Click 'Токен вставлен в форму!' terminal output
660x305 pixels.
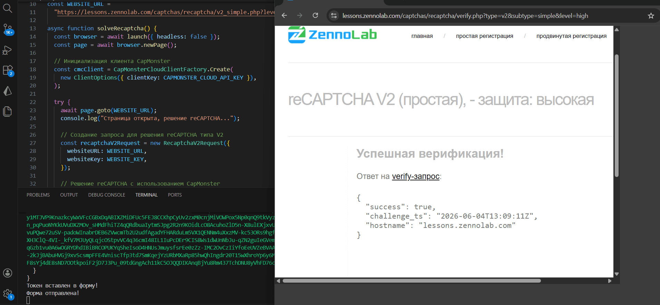(62, 285)
